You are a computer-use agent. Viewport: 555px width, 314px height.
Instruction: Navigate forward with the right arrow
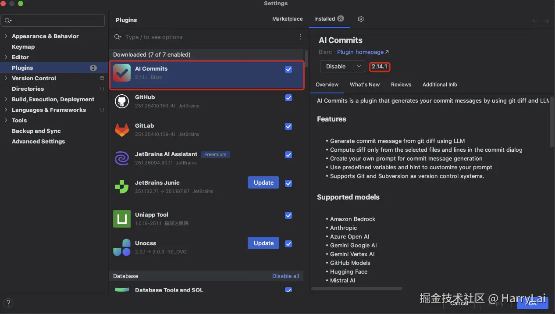pos(546,21)
